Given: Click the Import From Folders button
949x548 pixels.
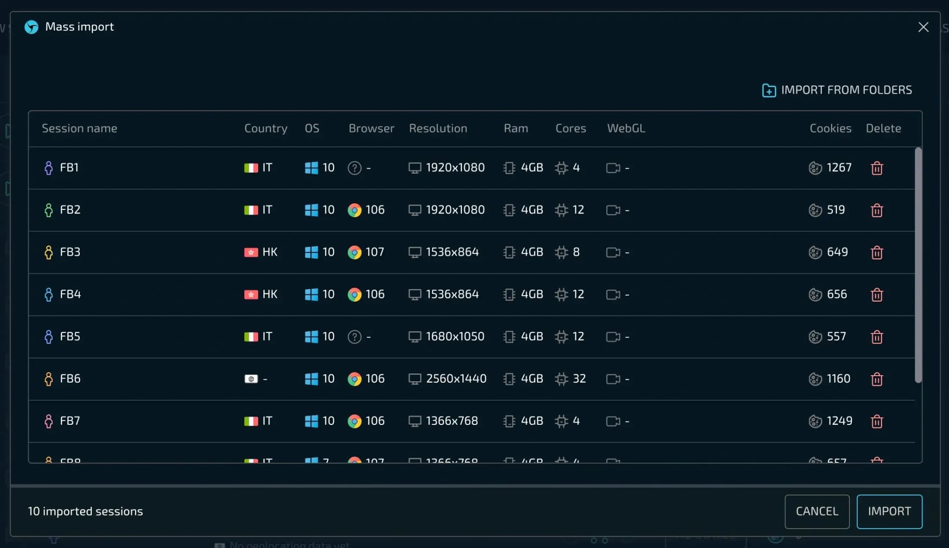Looking at the screenshot, I should 837,90.
